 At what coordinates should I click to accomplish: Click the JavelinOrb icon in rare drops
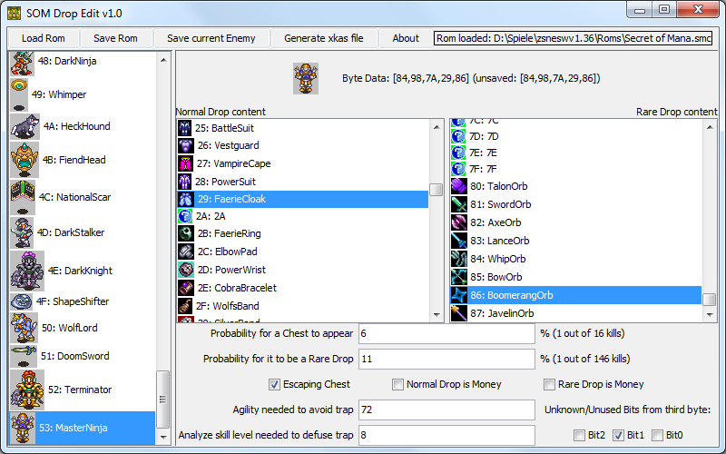coord(459,313)
